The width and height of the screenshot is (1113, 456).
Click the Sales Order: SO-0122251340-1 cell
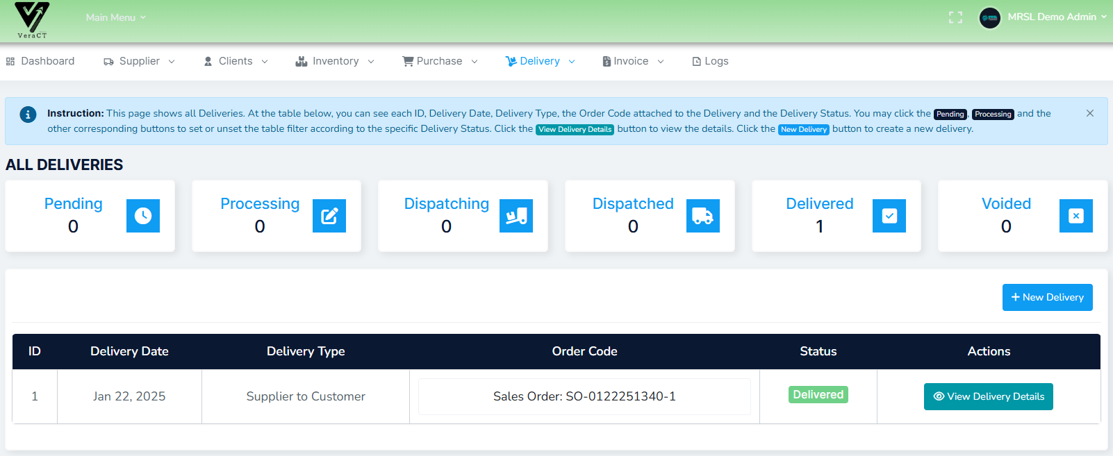[x=584, y=396]
